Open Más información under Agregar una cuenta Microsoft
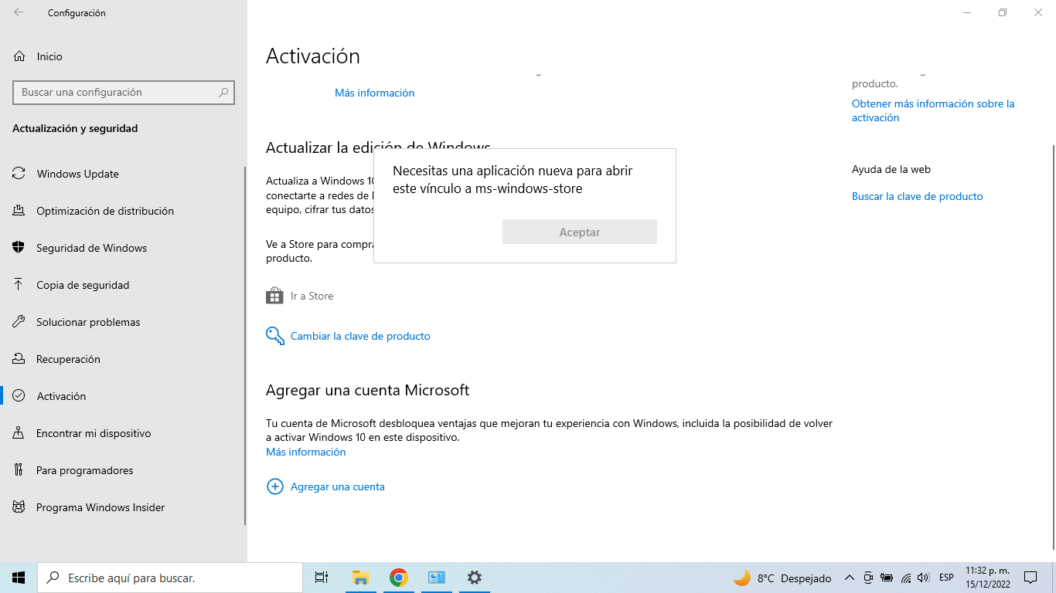 point(305,452)
